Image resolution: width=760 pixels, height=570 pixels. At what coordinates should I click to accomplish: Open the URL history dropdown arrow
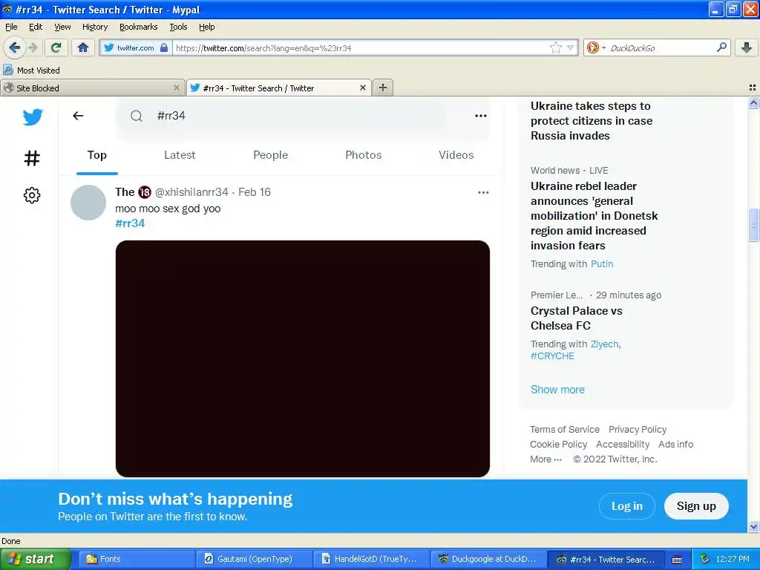point(571,47)
